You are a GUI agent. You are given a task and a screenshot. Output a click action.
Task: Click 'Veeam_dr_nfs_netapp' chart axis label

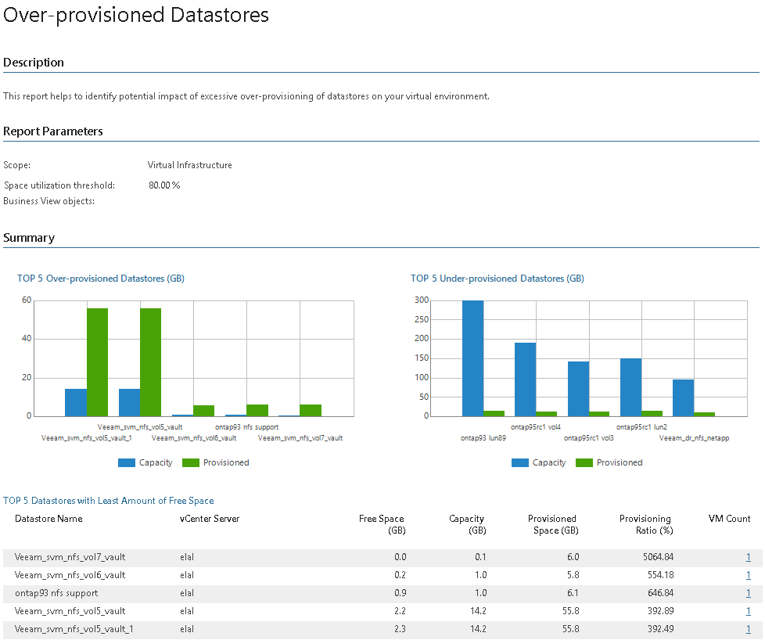click(x=694, y=438)
